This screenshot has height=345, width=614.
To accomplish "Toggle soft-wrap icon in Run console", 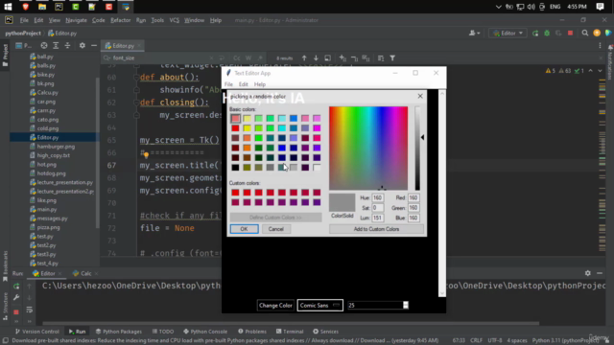I will (x=30, y=310).
